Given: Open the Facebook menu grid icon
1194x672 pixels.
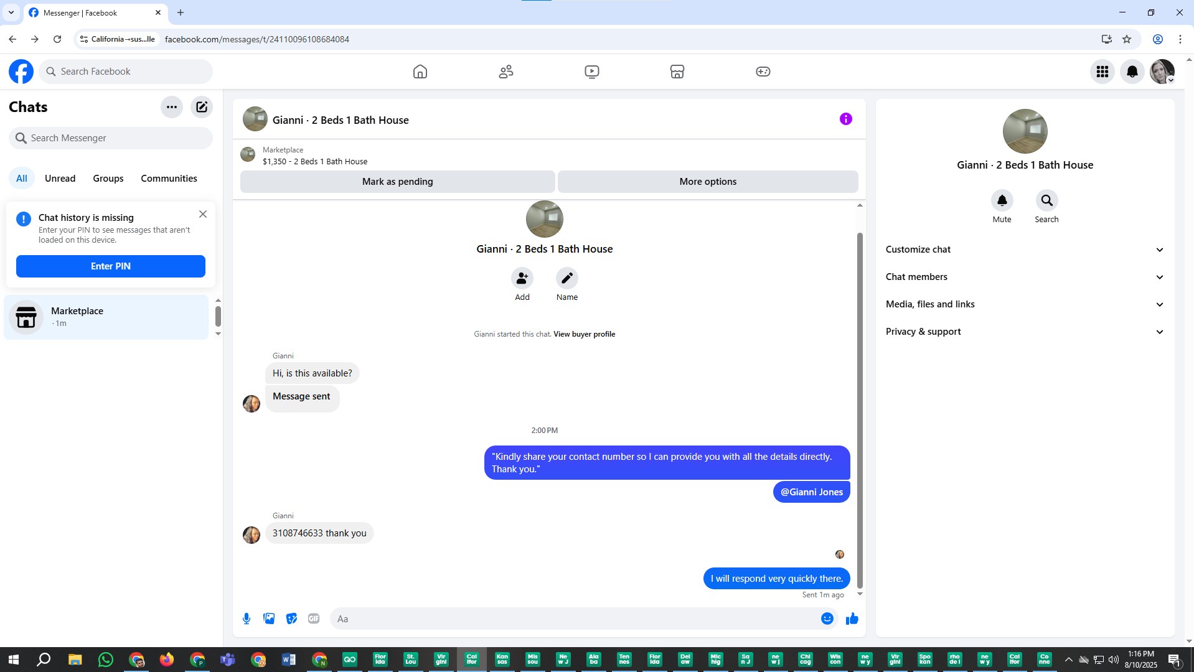Looking at the screenshot, I should [x=1102, y=72].
